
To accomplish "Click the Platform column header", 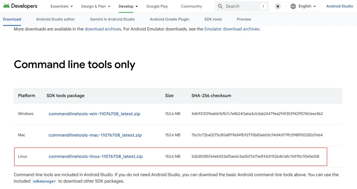I will click(26, 96).
